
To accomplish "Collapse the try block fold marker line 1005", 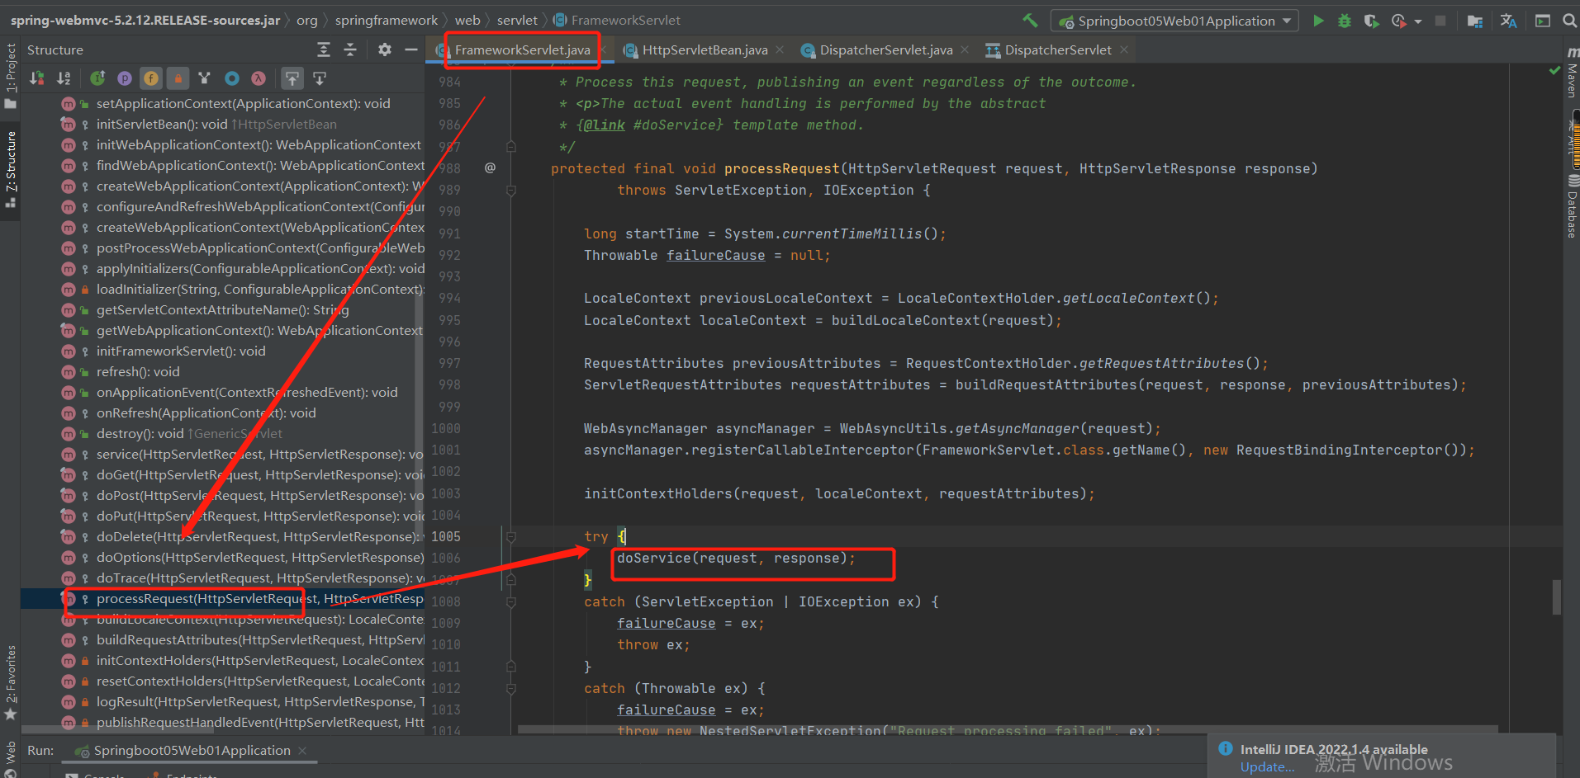I will (511, 537).
